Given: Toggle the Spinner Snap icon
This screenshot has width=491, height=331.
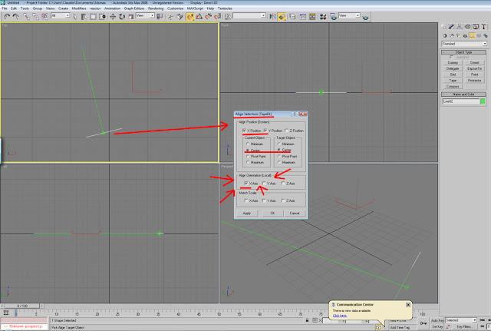Looking at the screenshot, I should pyautogui.click(x=217, y=17).
